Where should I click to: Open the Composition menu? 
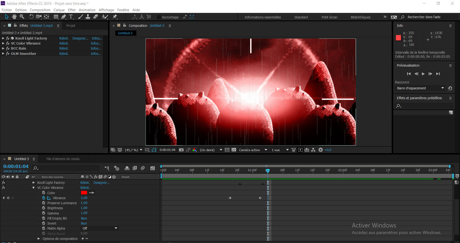pyautogui.click(x=40, y=10)
